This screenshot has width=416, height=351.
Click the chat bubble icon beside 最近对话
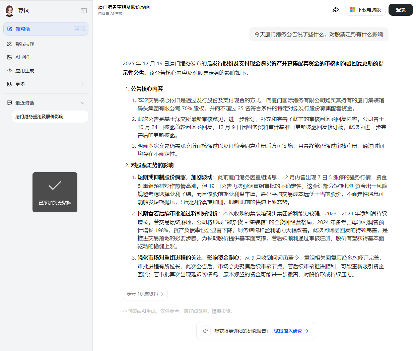[x=9, y=103]
